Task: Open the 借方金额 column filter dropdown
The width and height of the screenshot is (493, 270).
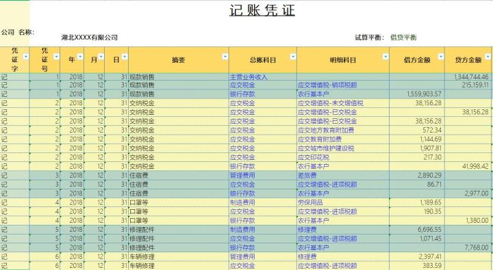Action: [441, 57]
